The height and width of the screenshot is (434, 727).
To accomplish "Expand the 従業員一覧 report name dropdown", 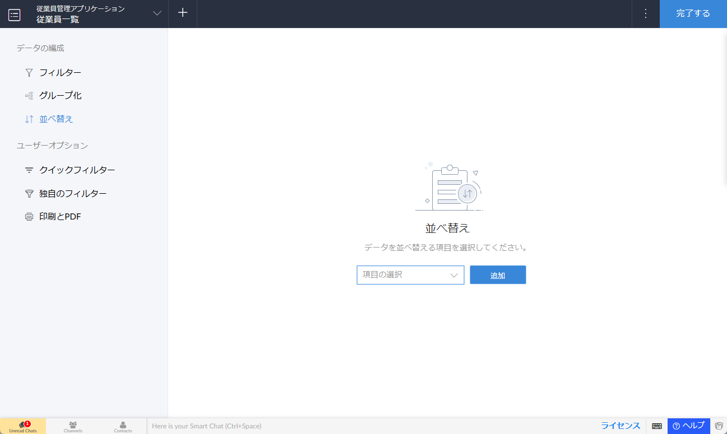I will tap(157, 14).
